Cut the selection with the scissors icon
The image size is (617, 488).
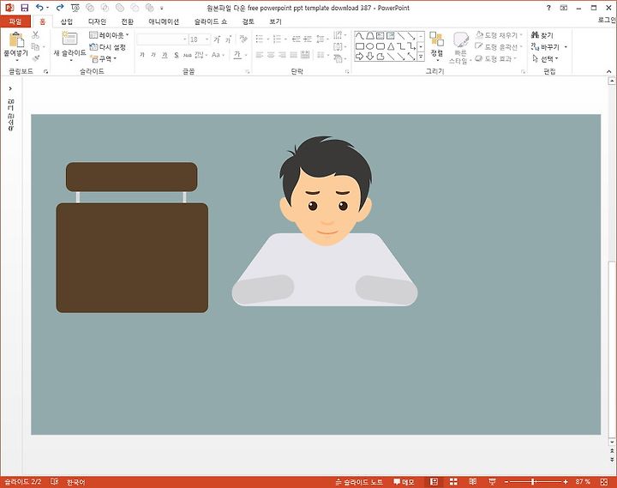[36, 35]
